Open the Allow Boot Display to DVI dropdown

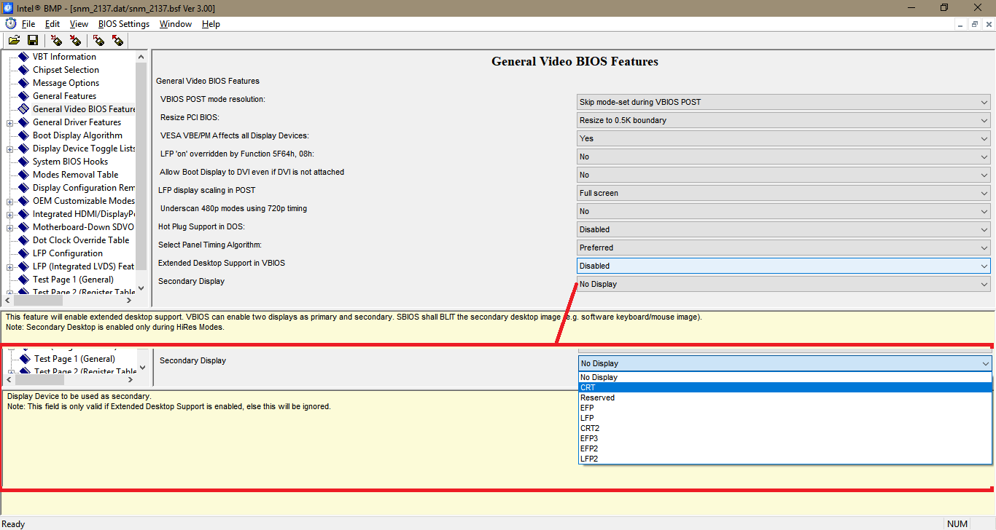point(784,175)
